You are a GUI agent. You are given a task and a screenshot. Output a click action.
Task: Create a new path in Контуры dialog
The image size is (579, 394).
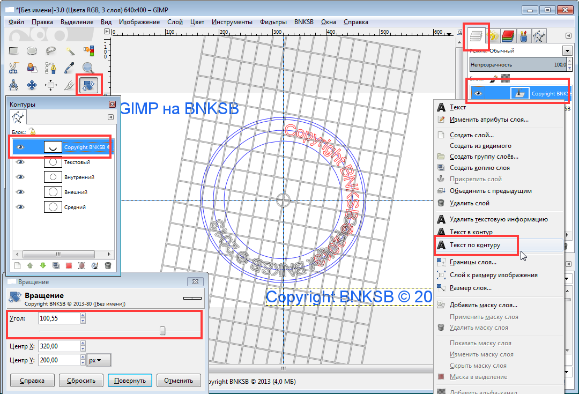[x=17, y=265]
